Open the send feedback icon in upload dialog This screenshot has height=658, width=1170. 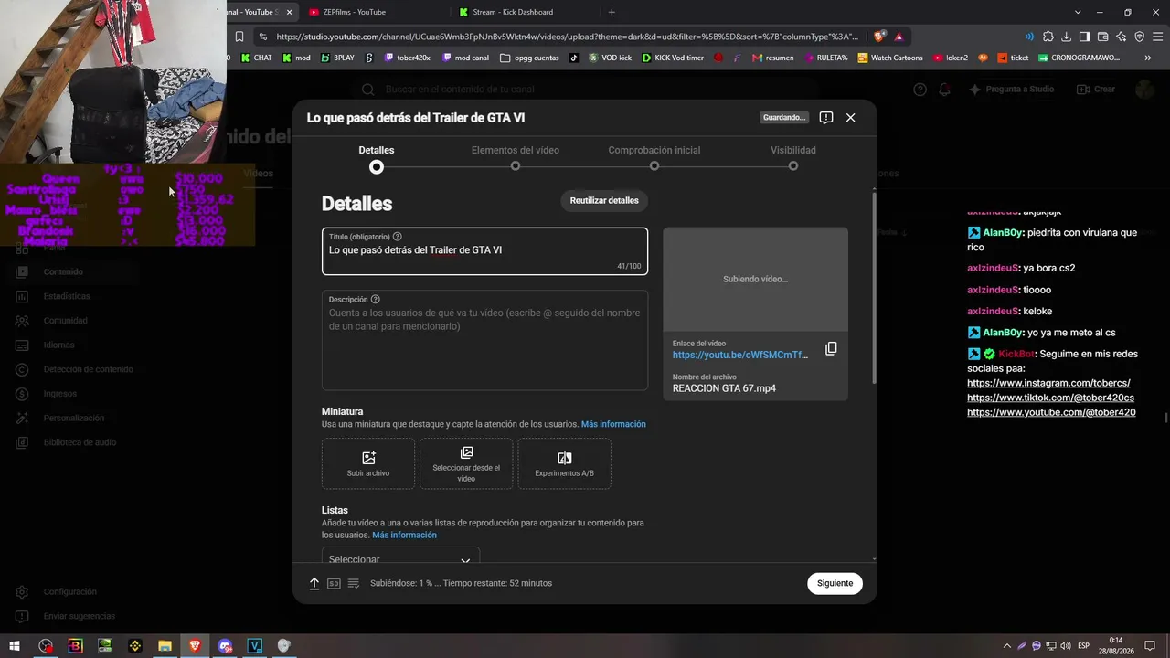pyautogui.click(x=826, y=118)
